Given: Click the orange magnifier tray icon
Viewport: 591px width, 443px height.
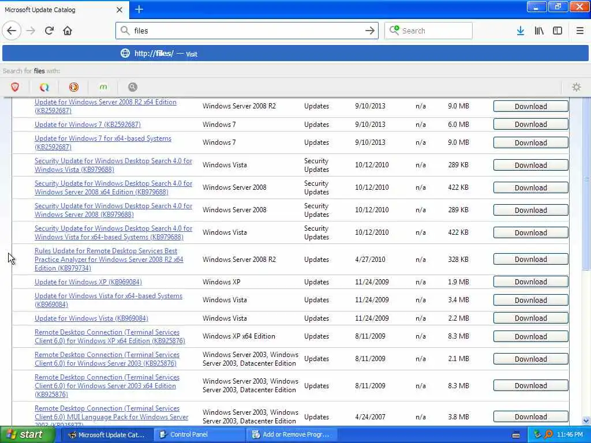Looking at the screenshot, I should click(x=549, y=435).
